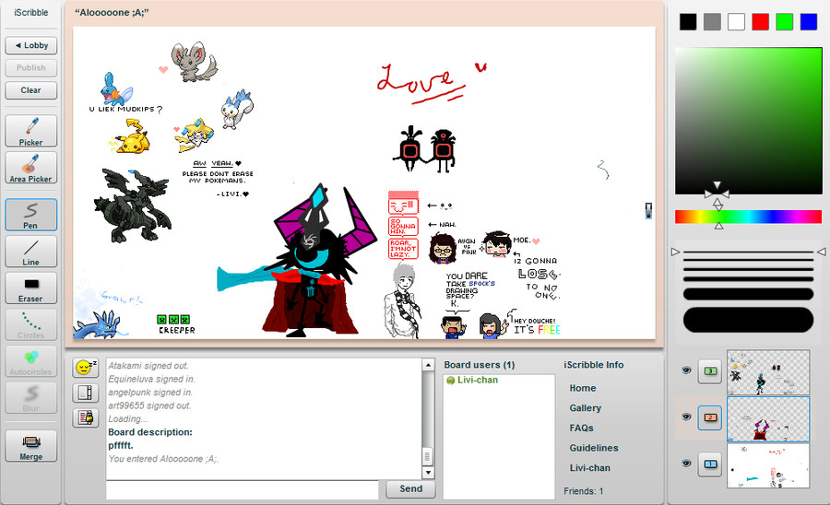Click the chat message input field

243,489
